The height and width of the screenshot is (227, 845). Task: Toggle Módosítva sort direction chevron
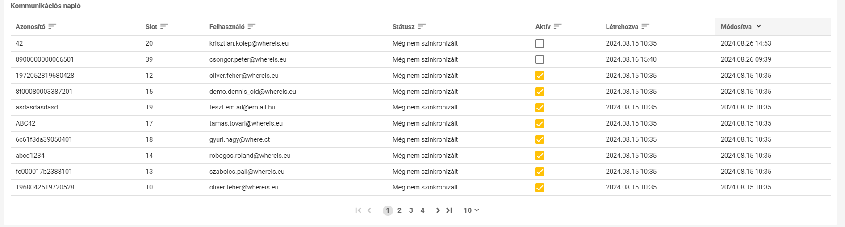(759, 26)
